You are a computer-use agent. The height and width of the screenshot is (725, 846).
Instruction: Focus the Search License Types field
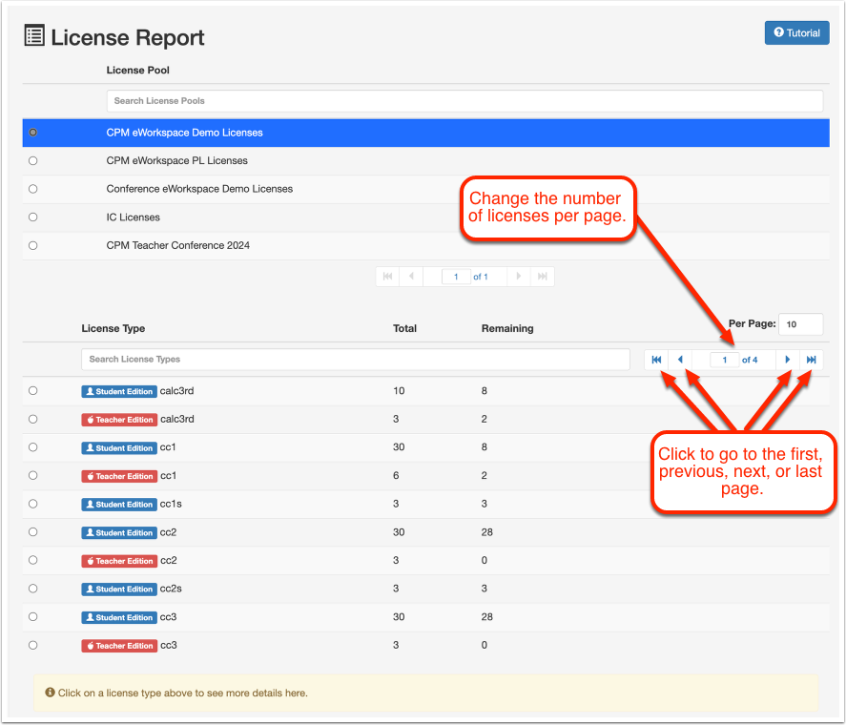tap(356, 359)
